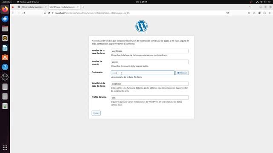
Task: Open the Files manager from the dock
Action: (x=5, y=28)
